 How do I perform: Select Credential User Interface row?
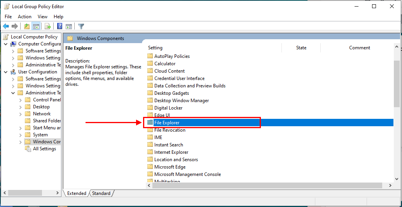pos(179,78)
